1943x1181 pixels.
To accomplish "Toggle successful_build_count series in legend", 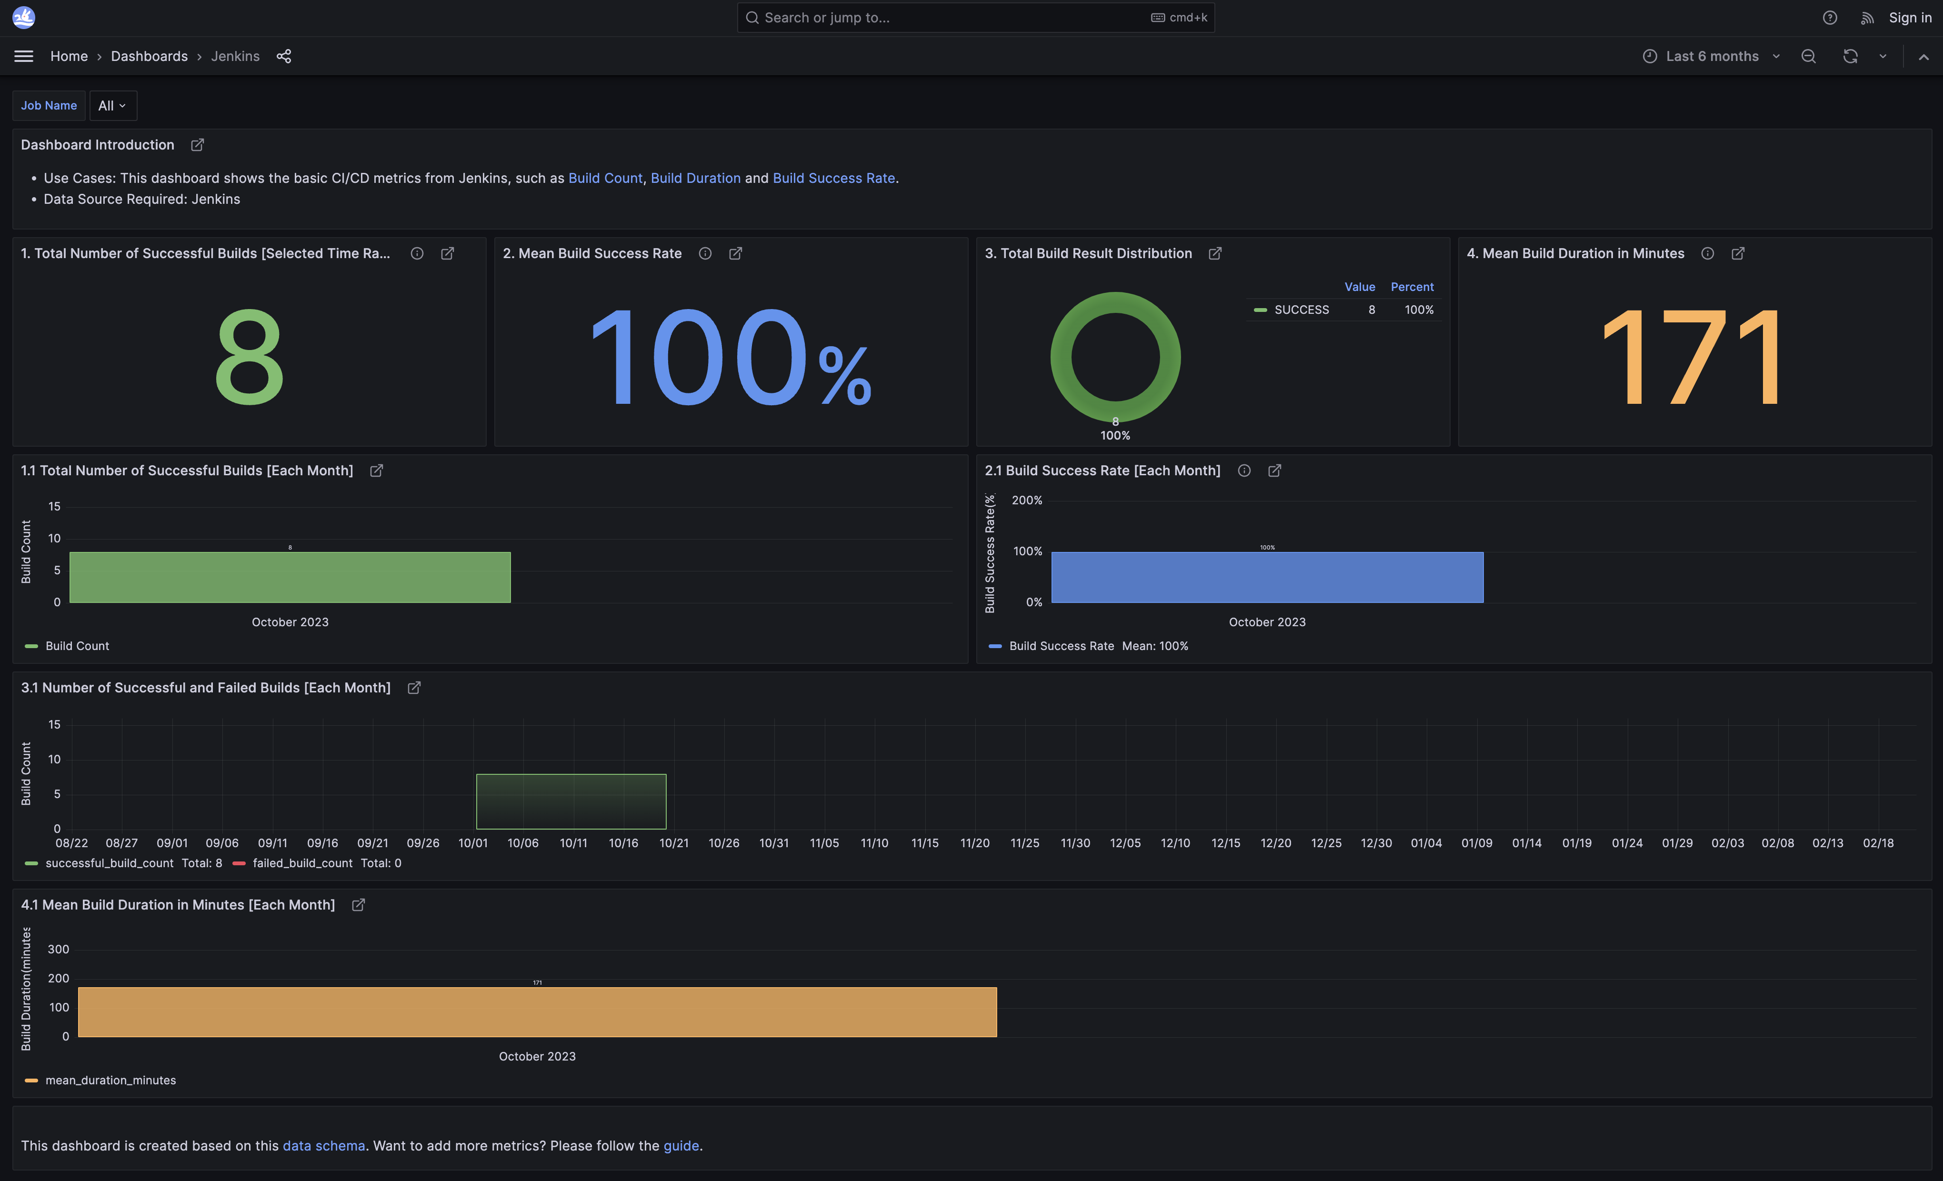I will (x=109, y=863).
